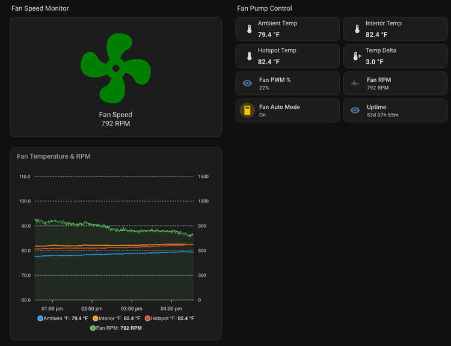Open the Fan RPM 792 RPM tile

pos(395,83)
